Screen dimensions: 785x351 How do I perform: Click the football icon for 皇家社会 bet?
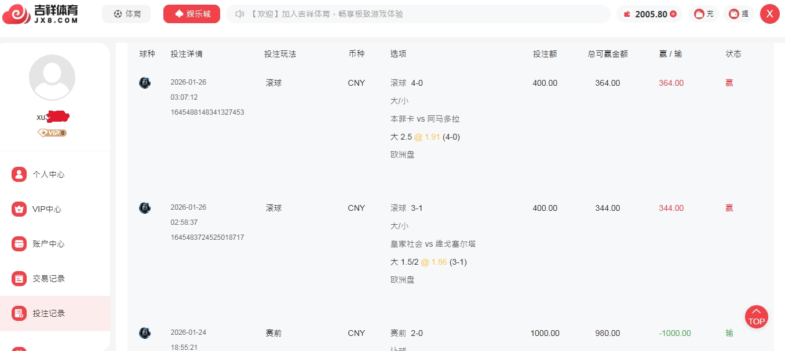pyautogui.click(x=145, y=208)
